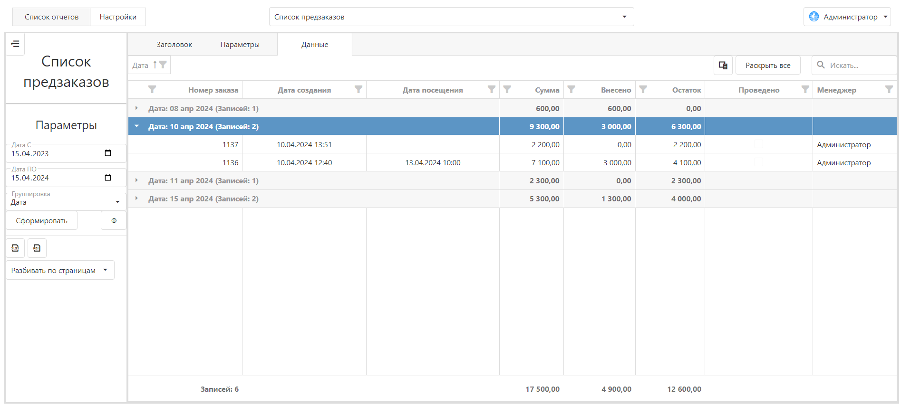This screenshot has height=406, width=901.
Task: Sort by Проведено column header
Action: [x=759, y=90]
